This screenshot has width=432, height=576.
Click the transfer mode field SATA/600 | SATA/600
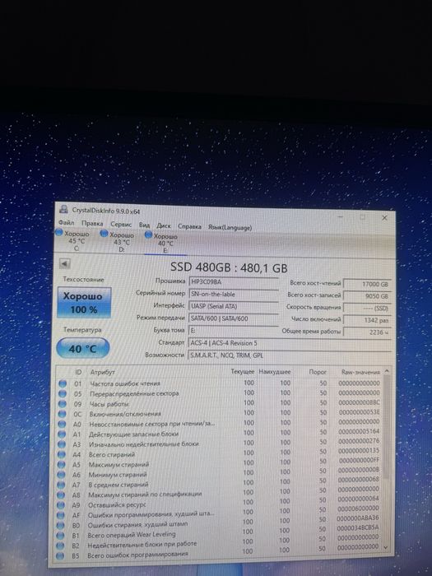tap(234, 318)
